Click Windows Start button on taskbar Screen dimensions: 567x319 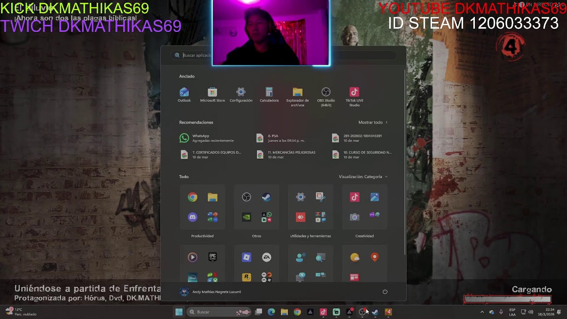(x=179, y=312)
